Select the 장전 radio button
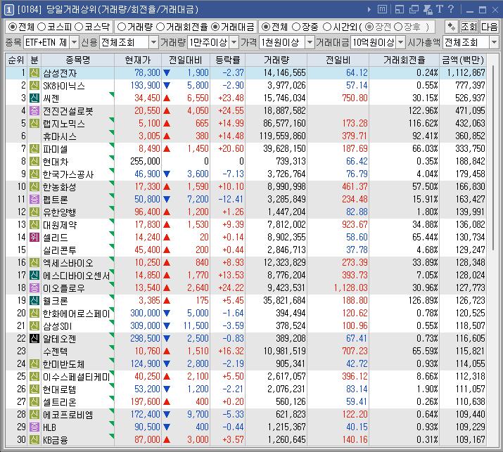Image resolution: width=503 pixels, height=452 pixels. 369,27
